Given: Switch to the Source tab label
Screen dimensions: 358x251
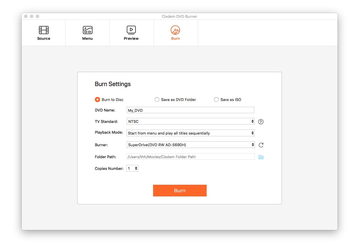Looking at the screenshot, I should click(x=44, y=39).
